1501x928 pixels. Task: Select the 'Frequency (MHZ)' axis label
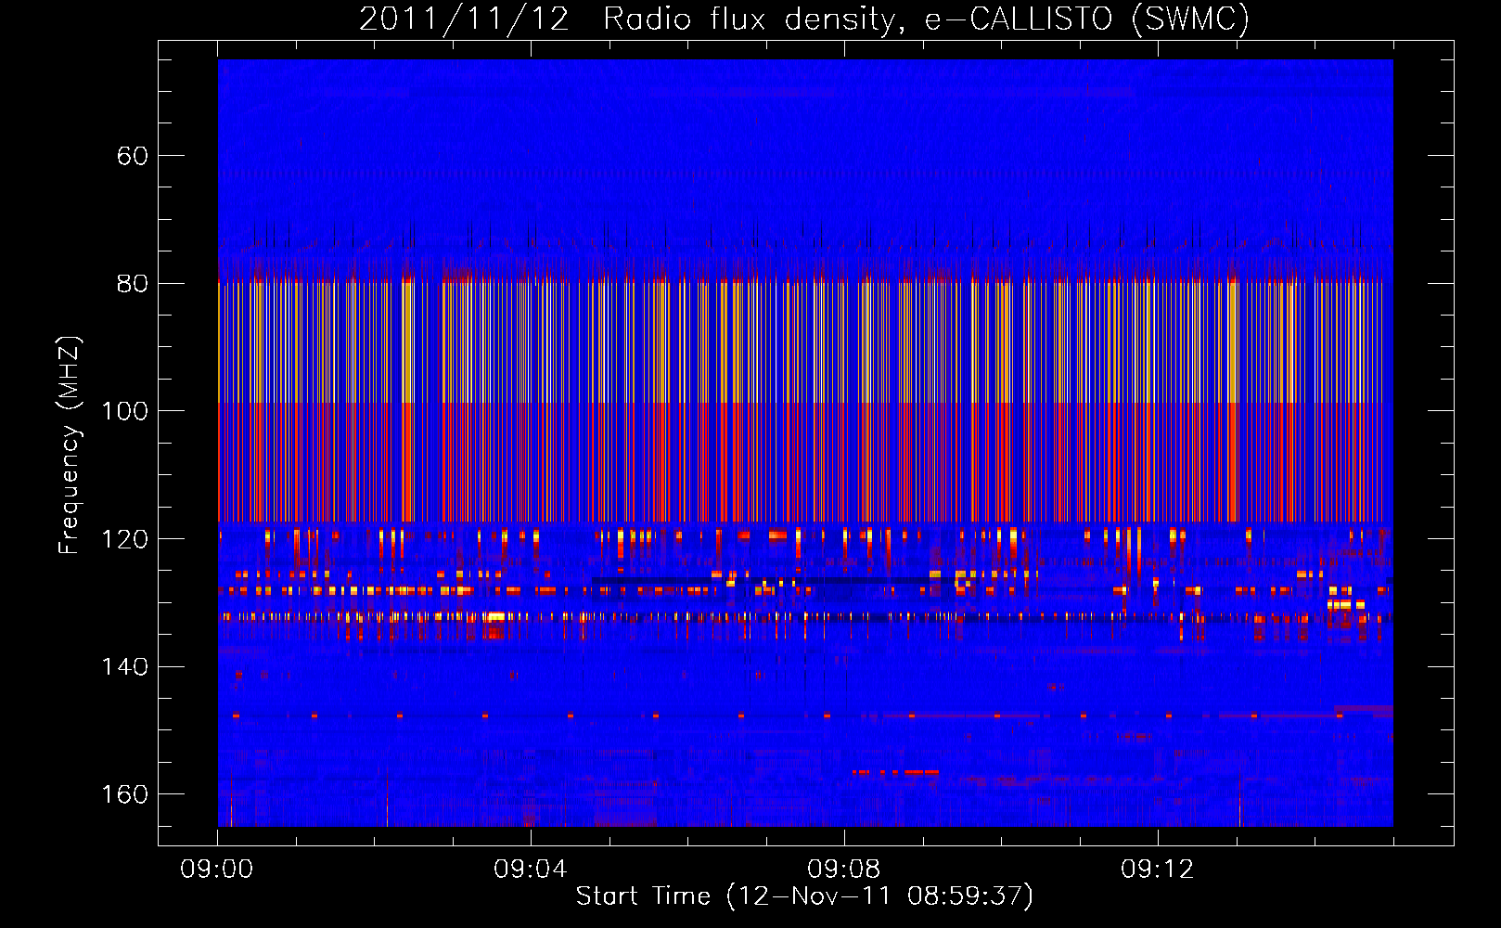pos(70,445)
